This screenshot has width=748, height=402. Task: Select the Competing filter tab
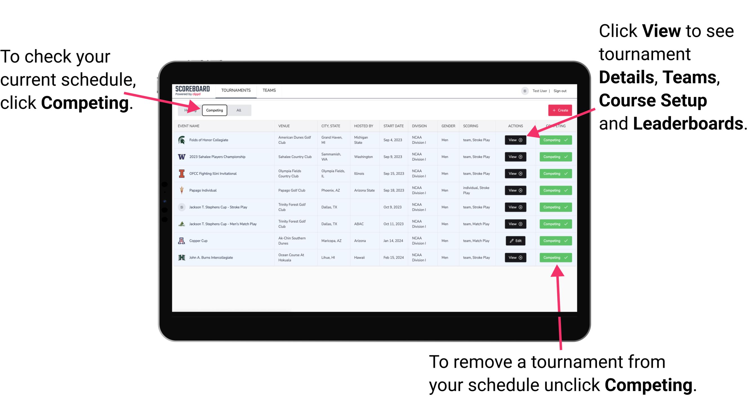point(215,110)
